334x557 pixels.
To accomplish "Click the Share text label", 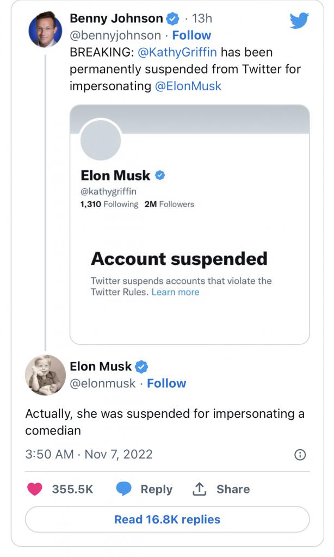I will (x=233, y=489).
